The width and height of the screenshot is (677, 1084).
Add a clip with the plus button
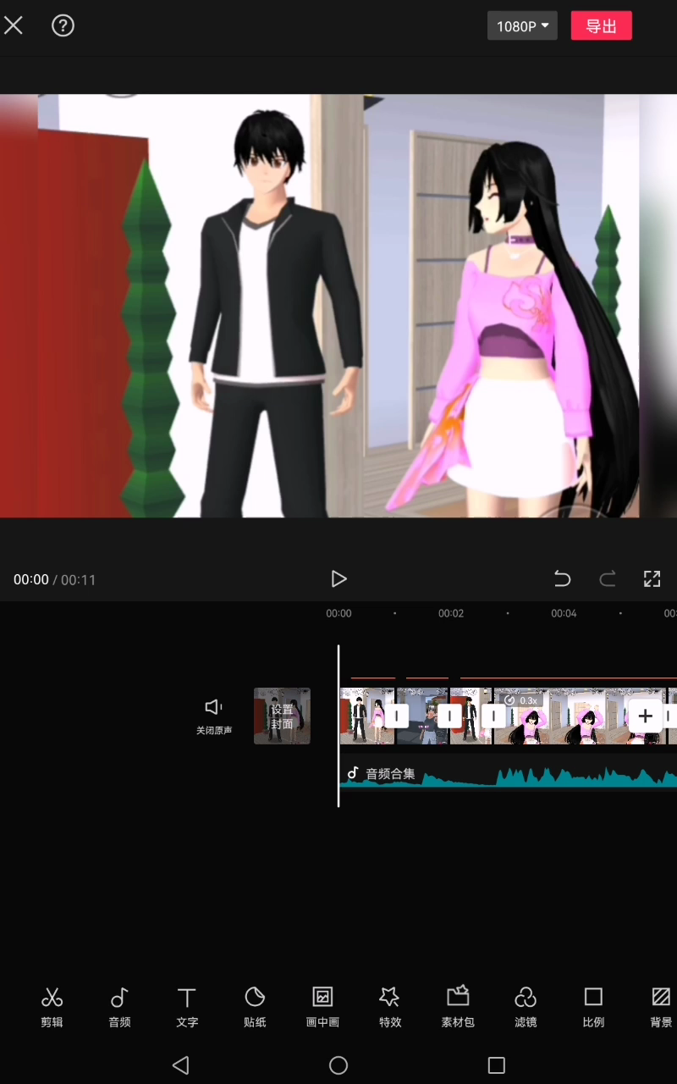tap(645, 716)
